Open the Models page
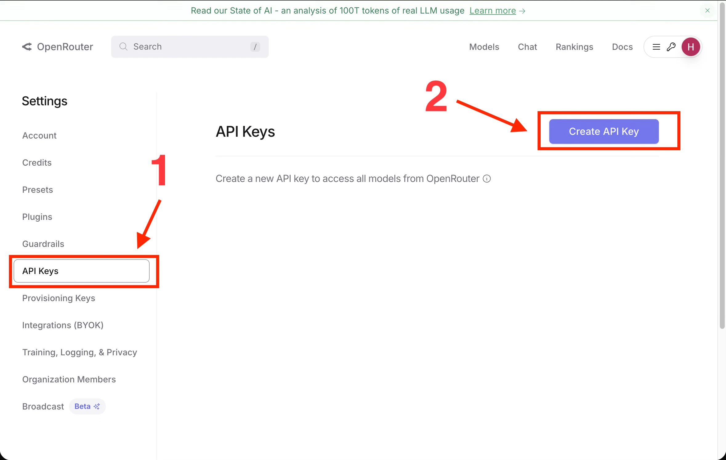Viewport: 726px width, 460px height. (484, 46)
